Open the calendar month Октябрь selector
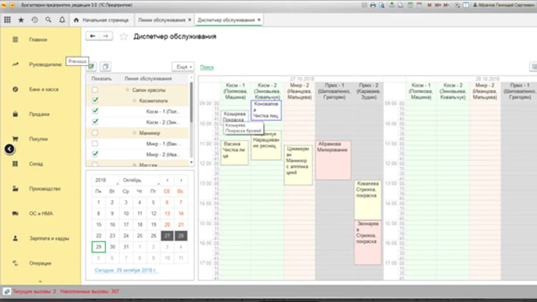 (140, 180)
